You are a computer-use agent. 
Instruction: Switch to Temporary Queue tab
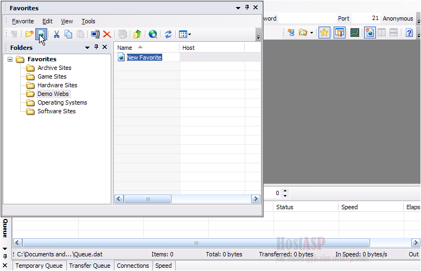pos(39,266)
